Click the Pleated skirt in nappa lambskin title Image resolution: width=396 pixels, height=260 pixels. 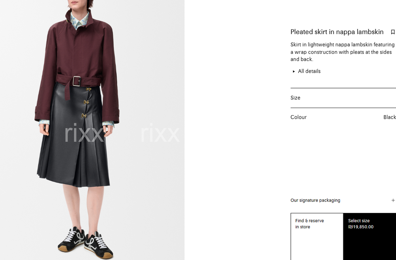(x=337, y=32)
